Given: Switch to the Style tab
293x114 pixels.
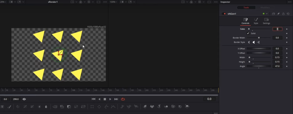Looking at the screenshot, I should click(x=256, y=21).
